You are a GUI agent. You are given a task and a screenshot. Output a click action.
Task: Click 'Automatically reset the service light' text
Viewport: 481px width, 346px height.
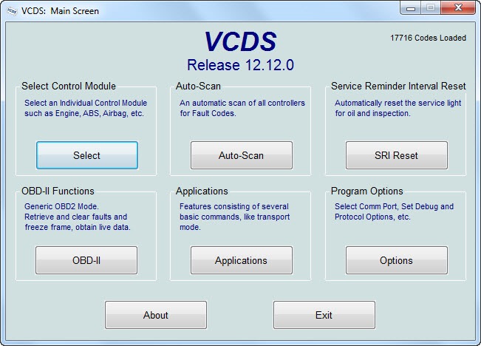point(398,103)
